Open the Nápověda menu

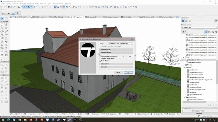[67, 4]
